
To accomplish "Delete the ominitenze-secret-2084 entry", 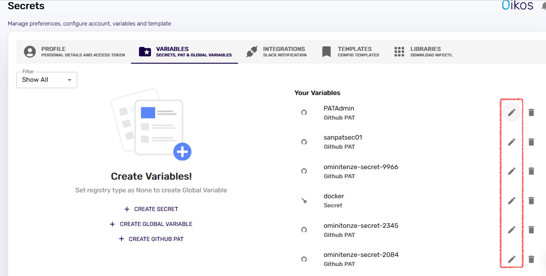I will pyautogui.click(x=531, y=259).
